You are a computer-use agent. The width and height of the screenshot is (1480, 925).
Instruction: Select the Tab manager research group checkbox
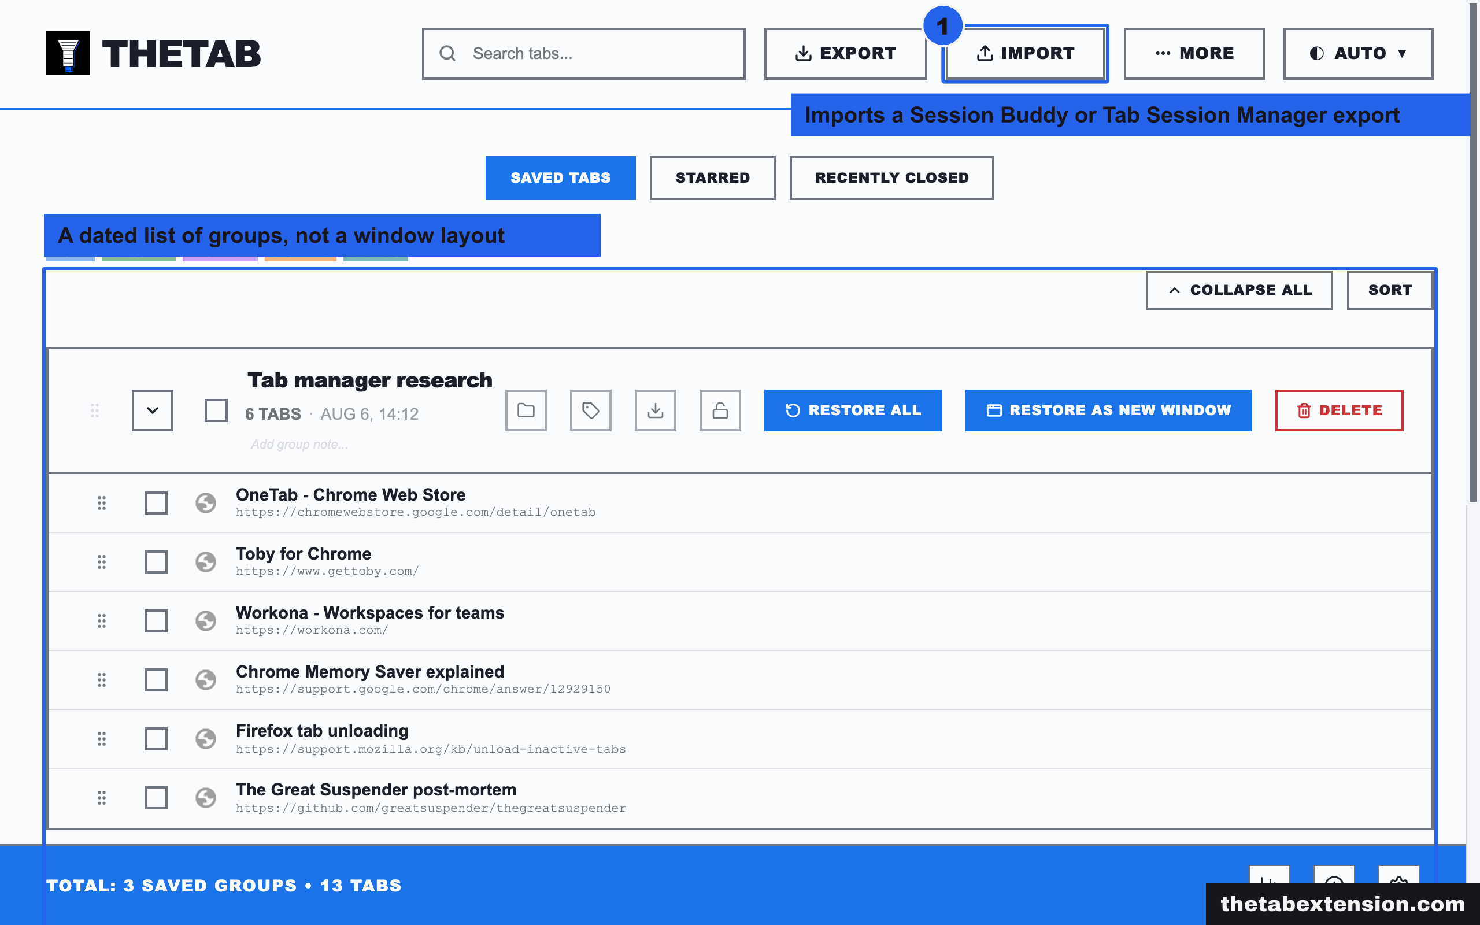216,410
